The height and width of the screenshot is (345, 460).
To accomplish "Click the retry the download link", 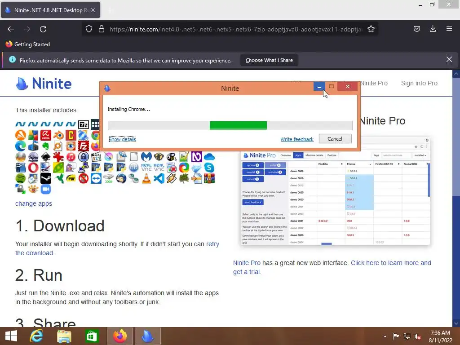I will pyautogui.click(x=117, y=248).
